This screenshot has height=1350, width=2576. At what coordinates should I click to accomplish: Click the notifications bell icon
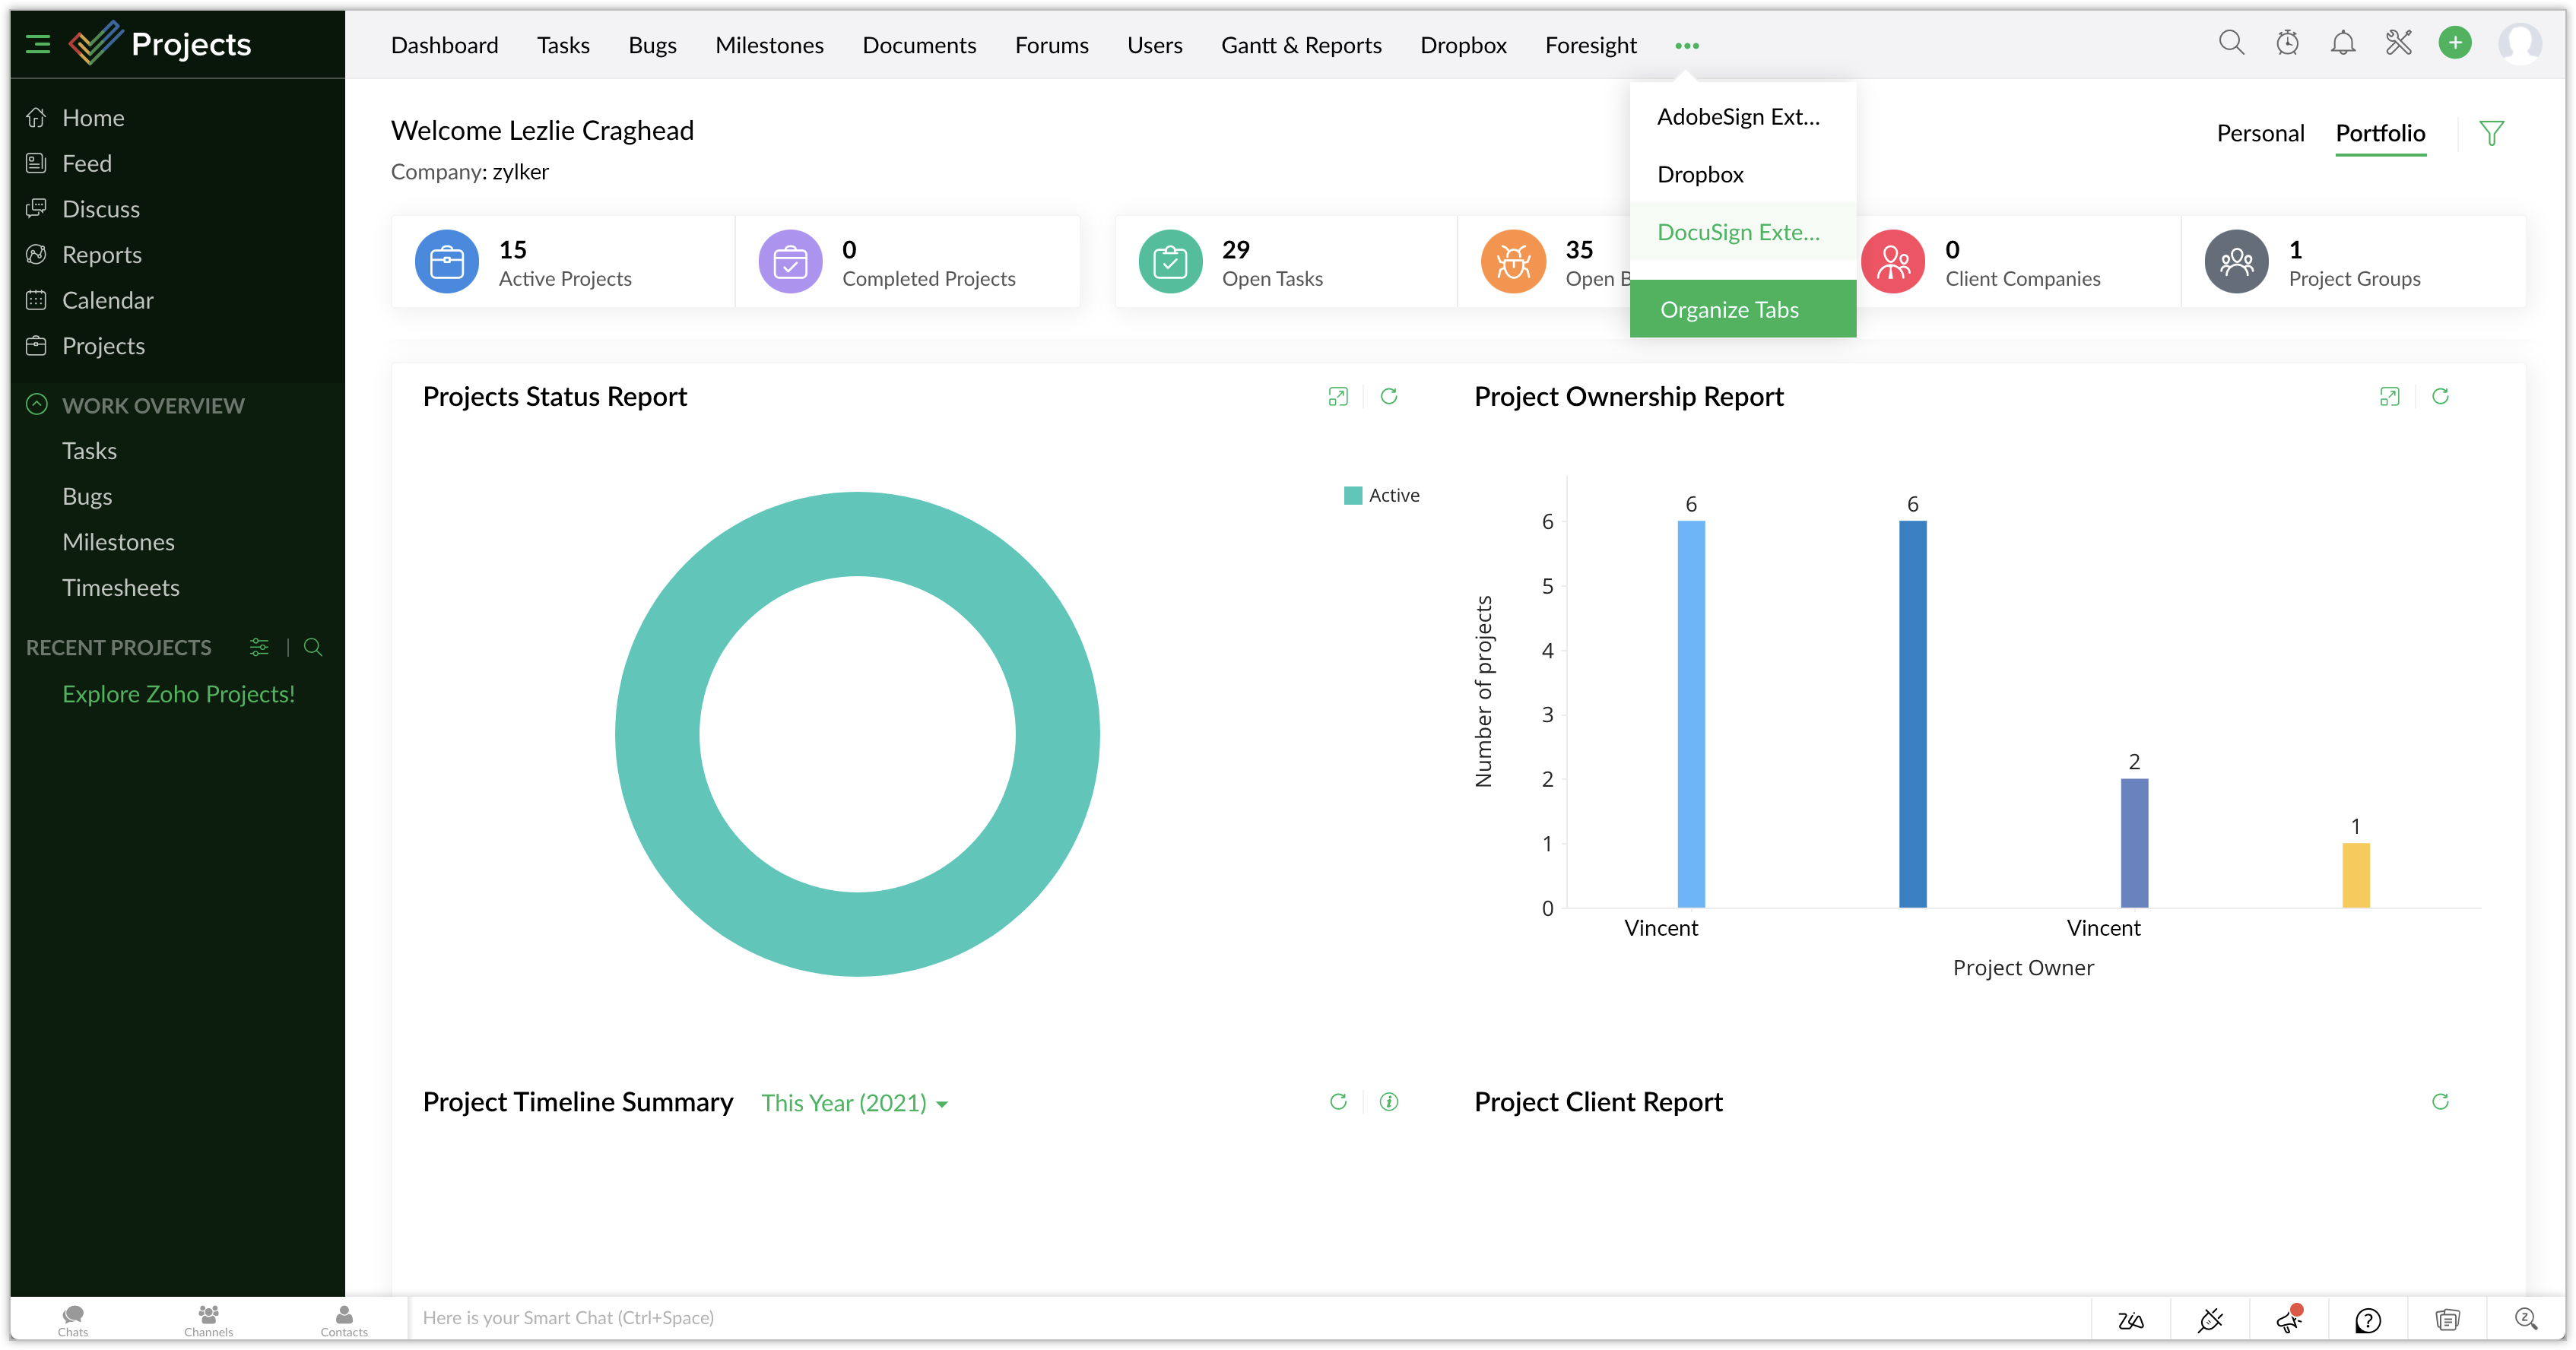coord(2343,43)
